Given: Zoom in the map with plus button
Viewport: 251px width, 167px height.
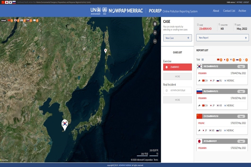Looking at the screenshot, I should pos(155,33).
